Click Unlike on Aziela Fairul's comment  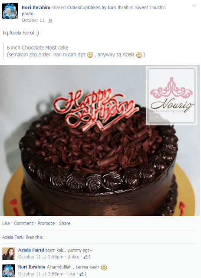tap(73, 257)
